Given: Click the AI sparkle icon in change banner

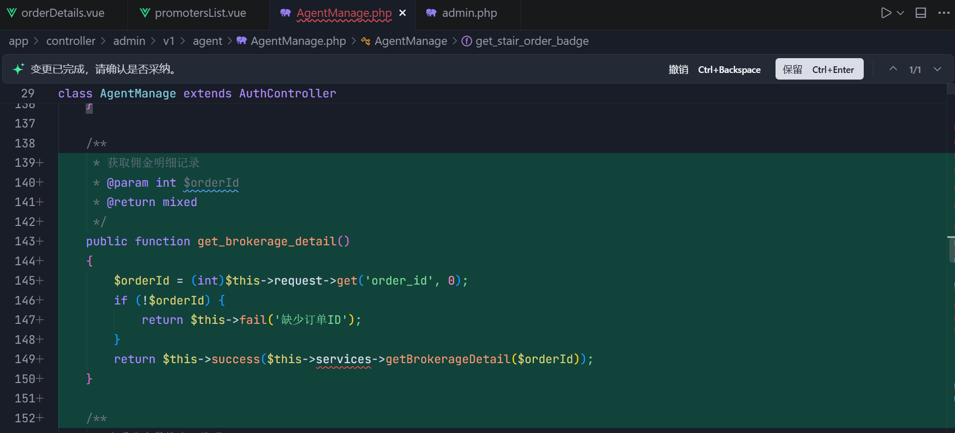Looking at the screenshot, I should pyautogui.click(x=18, y=69).
